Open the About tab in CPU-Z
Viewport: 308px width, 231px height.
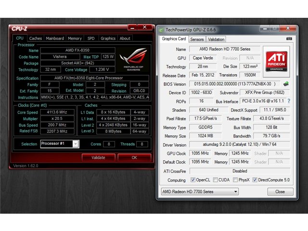pyautogui.click(x=125, y=38)
